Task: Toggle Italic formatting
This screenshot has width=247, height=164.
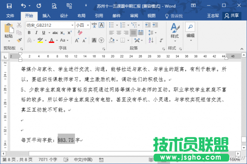Action: tap(36, 33)
